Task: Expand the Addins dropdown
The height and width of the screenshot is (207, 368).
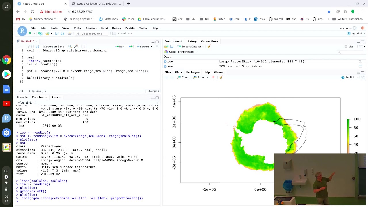Action: (x=126, y=34)
